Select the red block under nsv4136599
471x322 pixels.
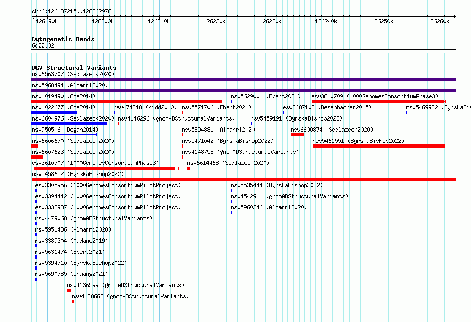tap(69, 290)
